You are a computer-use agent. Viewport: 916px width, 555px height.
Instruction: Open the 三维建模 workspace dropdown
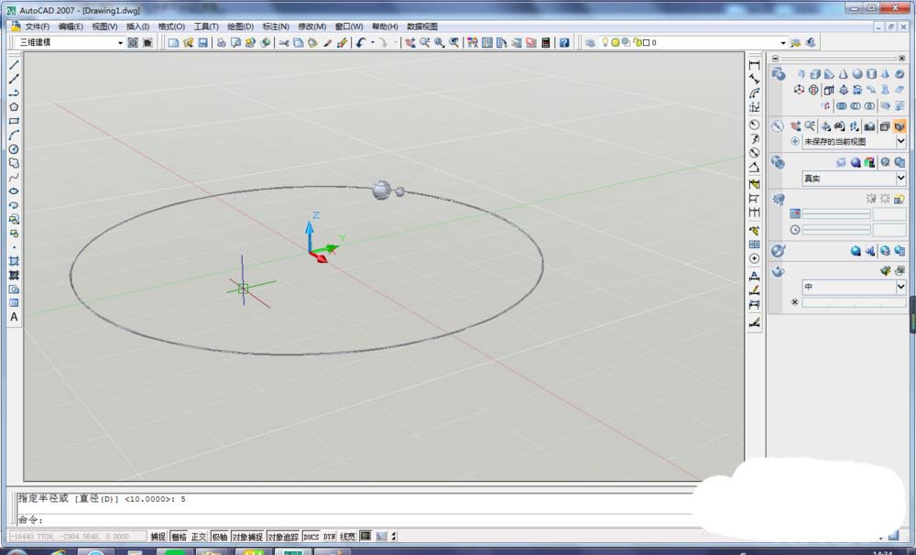tap(120, 43)
